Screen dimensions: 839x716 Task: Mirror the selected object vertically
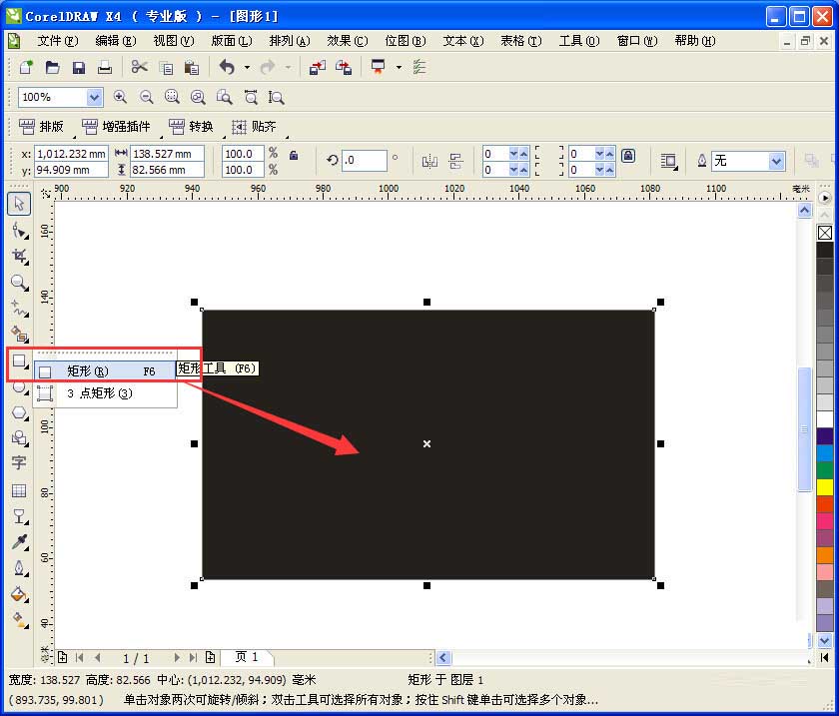click(x=455, y=162)
